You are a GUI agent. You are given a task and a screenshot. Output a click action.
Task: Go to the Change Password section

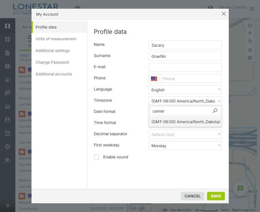click(x=52, y=62)
